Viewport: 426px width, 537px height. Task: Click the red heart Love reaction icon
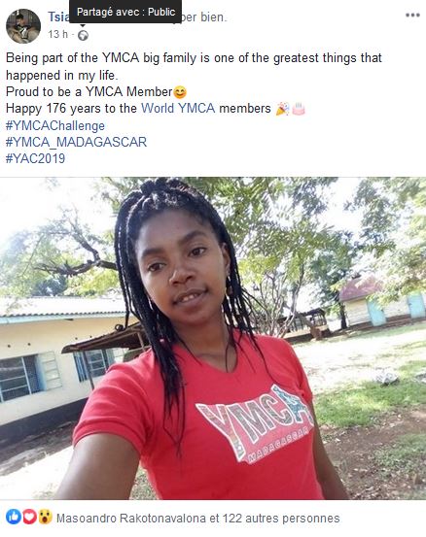[x=29, y=517]
